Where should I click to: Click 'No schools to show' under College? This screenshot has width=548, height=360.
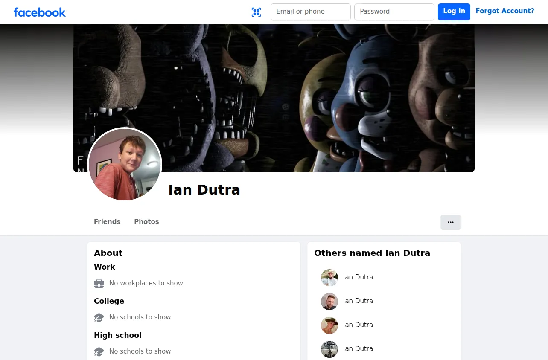140,317
